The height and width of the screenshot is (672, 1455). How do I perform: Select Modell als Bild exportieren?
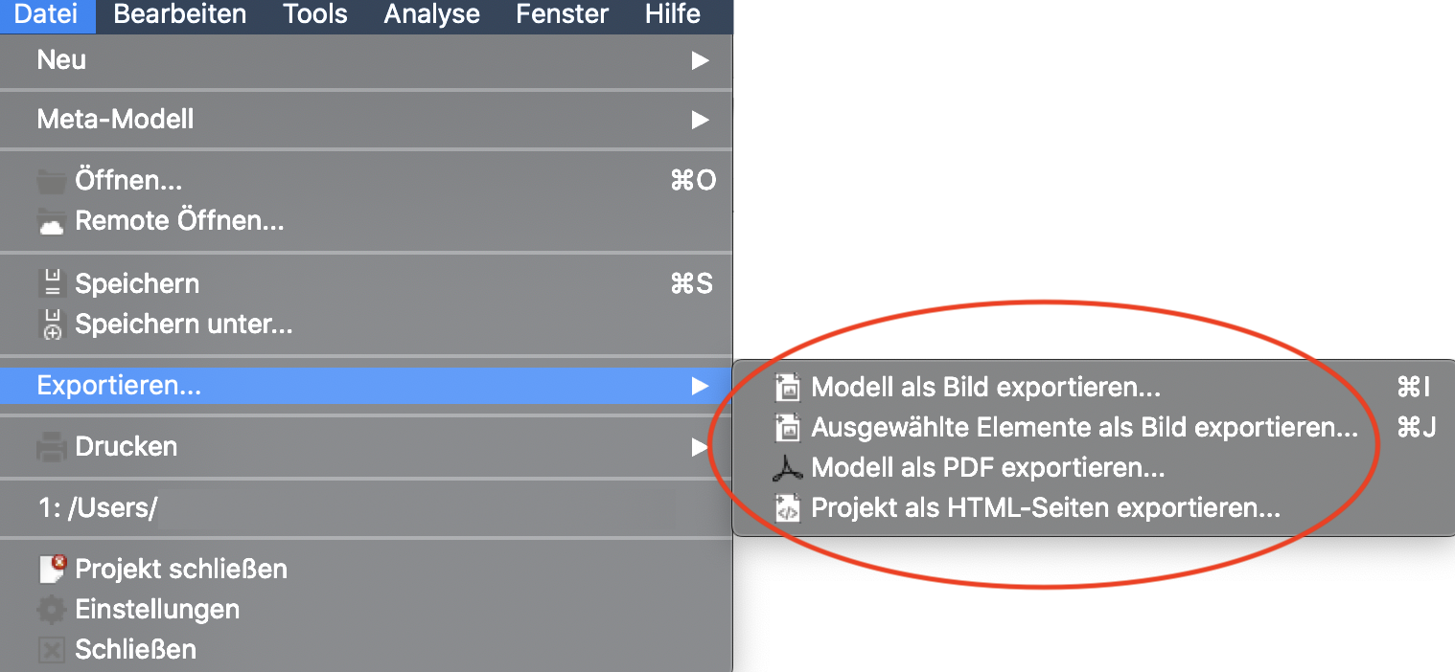click(x=985, y=387)
